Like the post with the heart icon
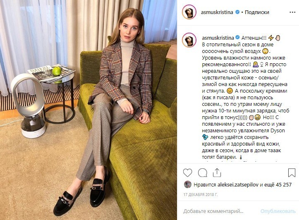The image size is (299, 220). pos(187,173)
